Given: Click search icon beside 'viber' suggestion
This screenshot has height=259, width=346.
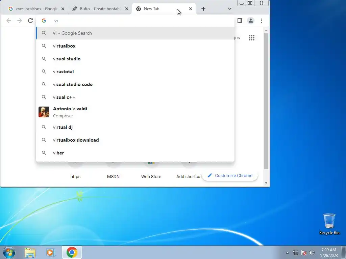Looking at the screenshot, I should click(x=44, y=153).
